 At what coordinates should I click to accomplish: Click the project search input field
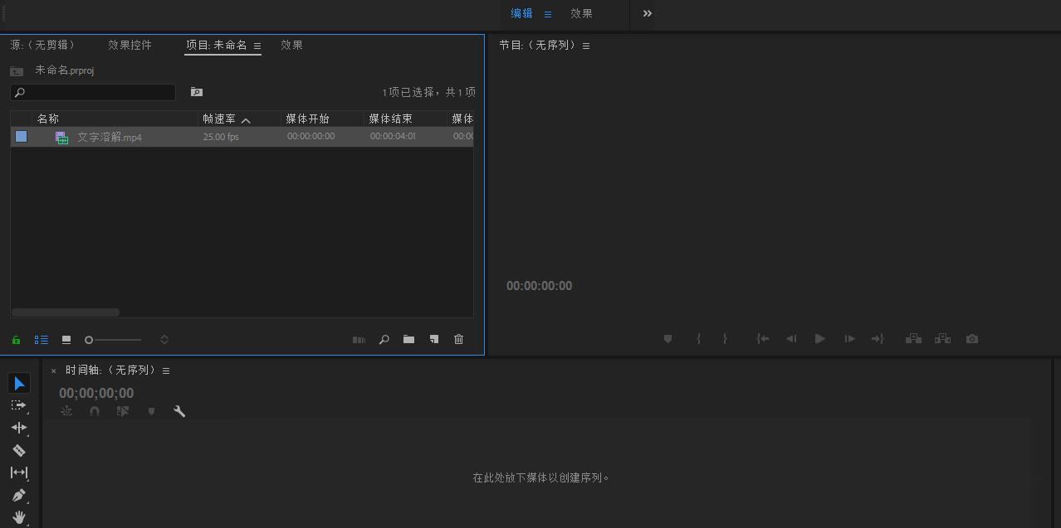[93, 92]
